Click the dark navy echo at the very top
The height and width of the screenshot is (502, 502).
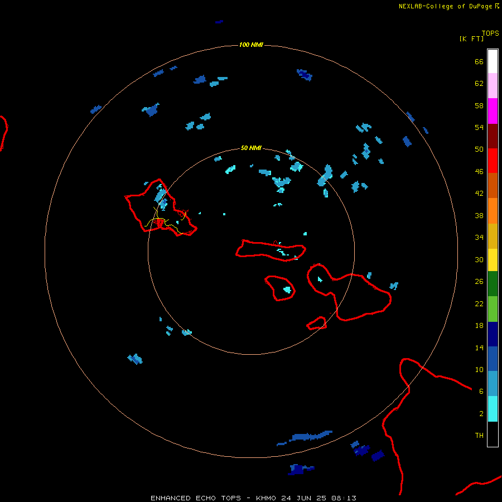(x=219, y=22)
